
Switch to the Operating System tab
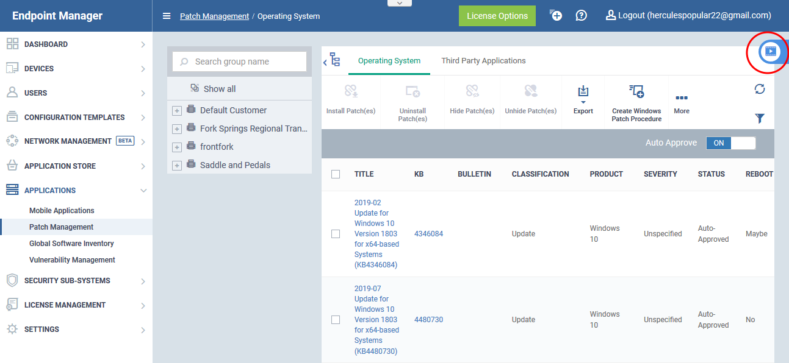pyautogui.click(x=389, y=61)
